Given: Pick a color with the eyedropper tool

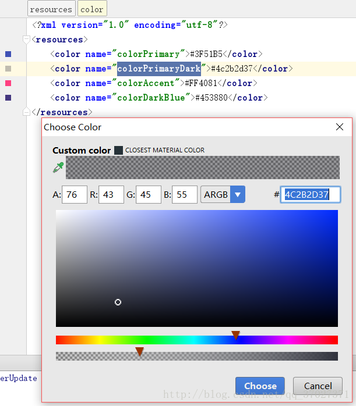Looking at the screenshot, I should click(x=58, y=168).
